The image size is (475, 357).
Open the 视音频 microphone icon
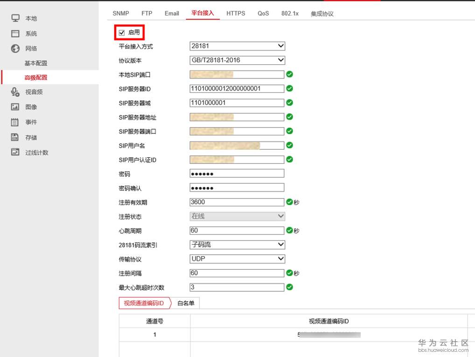pyautogui.click(x=15, y=92)
